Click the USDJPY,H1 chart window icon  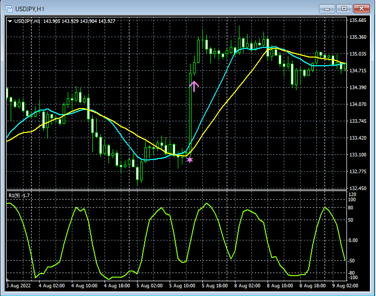(9, 9)
